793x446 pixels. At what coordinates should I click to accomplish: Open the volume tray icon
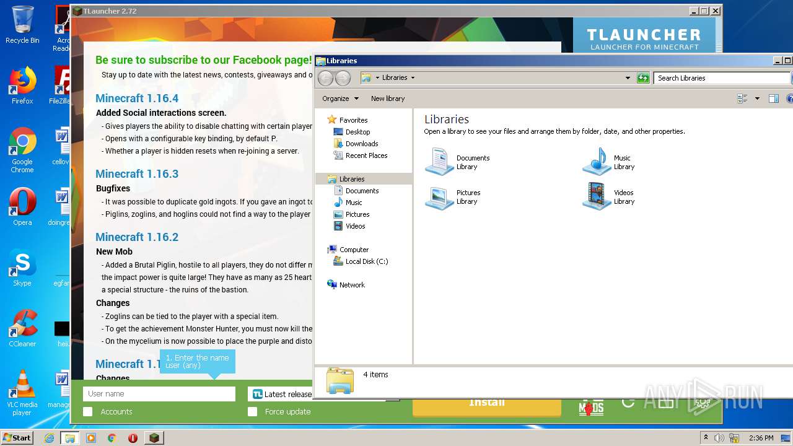click(719, 438)
